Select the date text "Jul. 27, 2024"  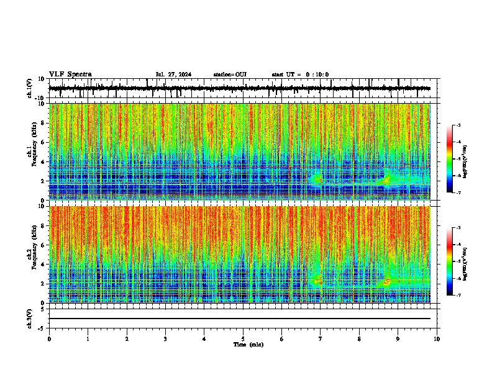(x=173, y=75)
